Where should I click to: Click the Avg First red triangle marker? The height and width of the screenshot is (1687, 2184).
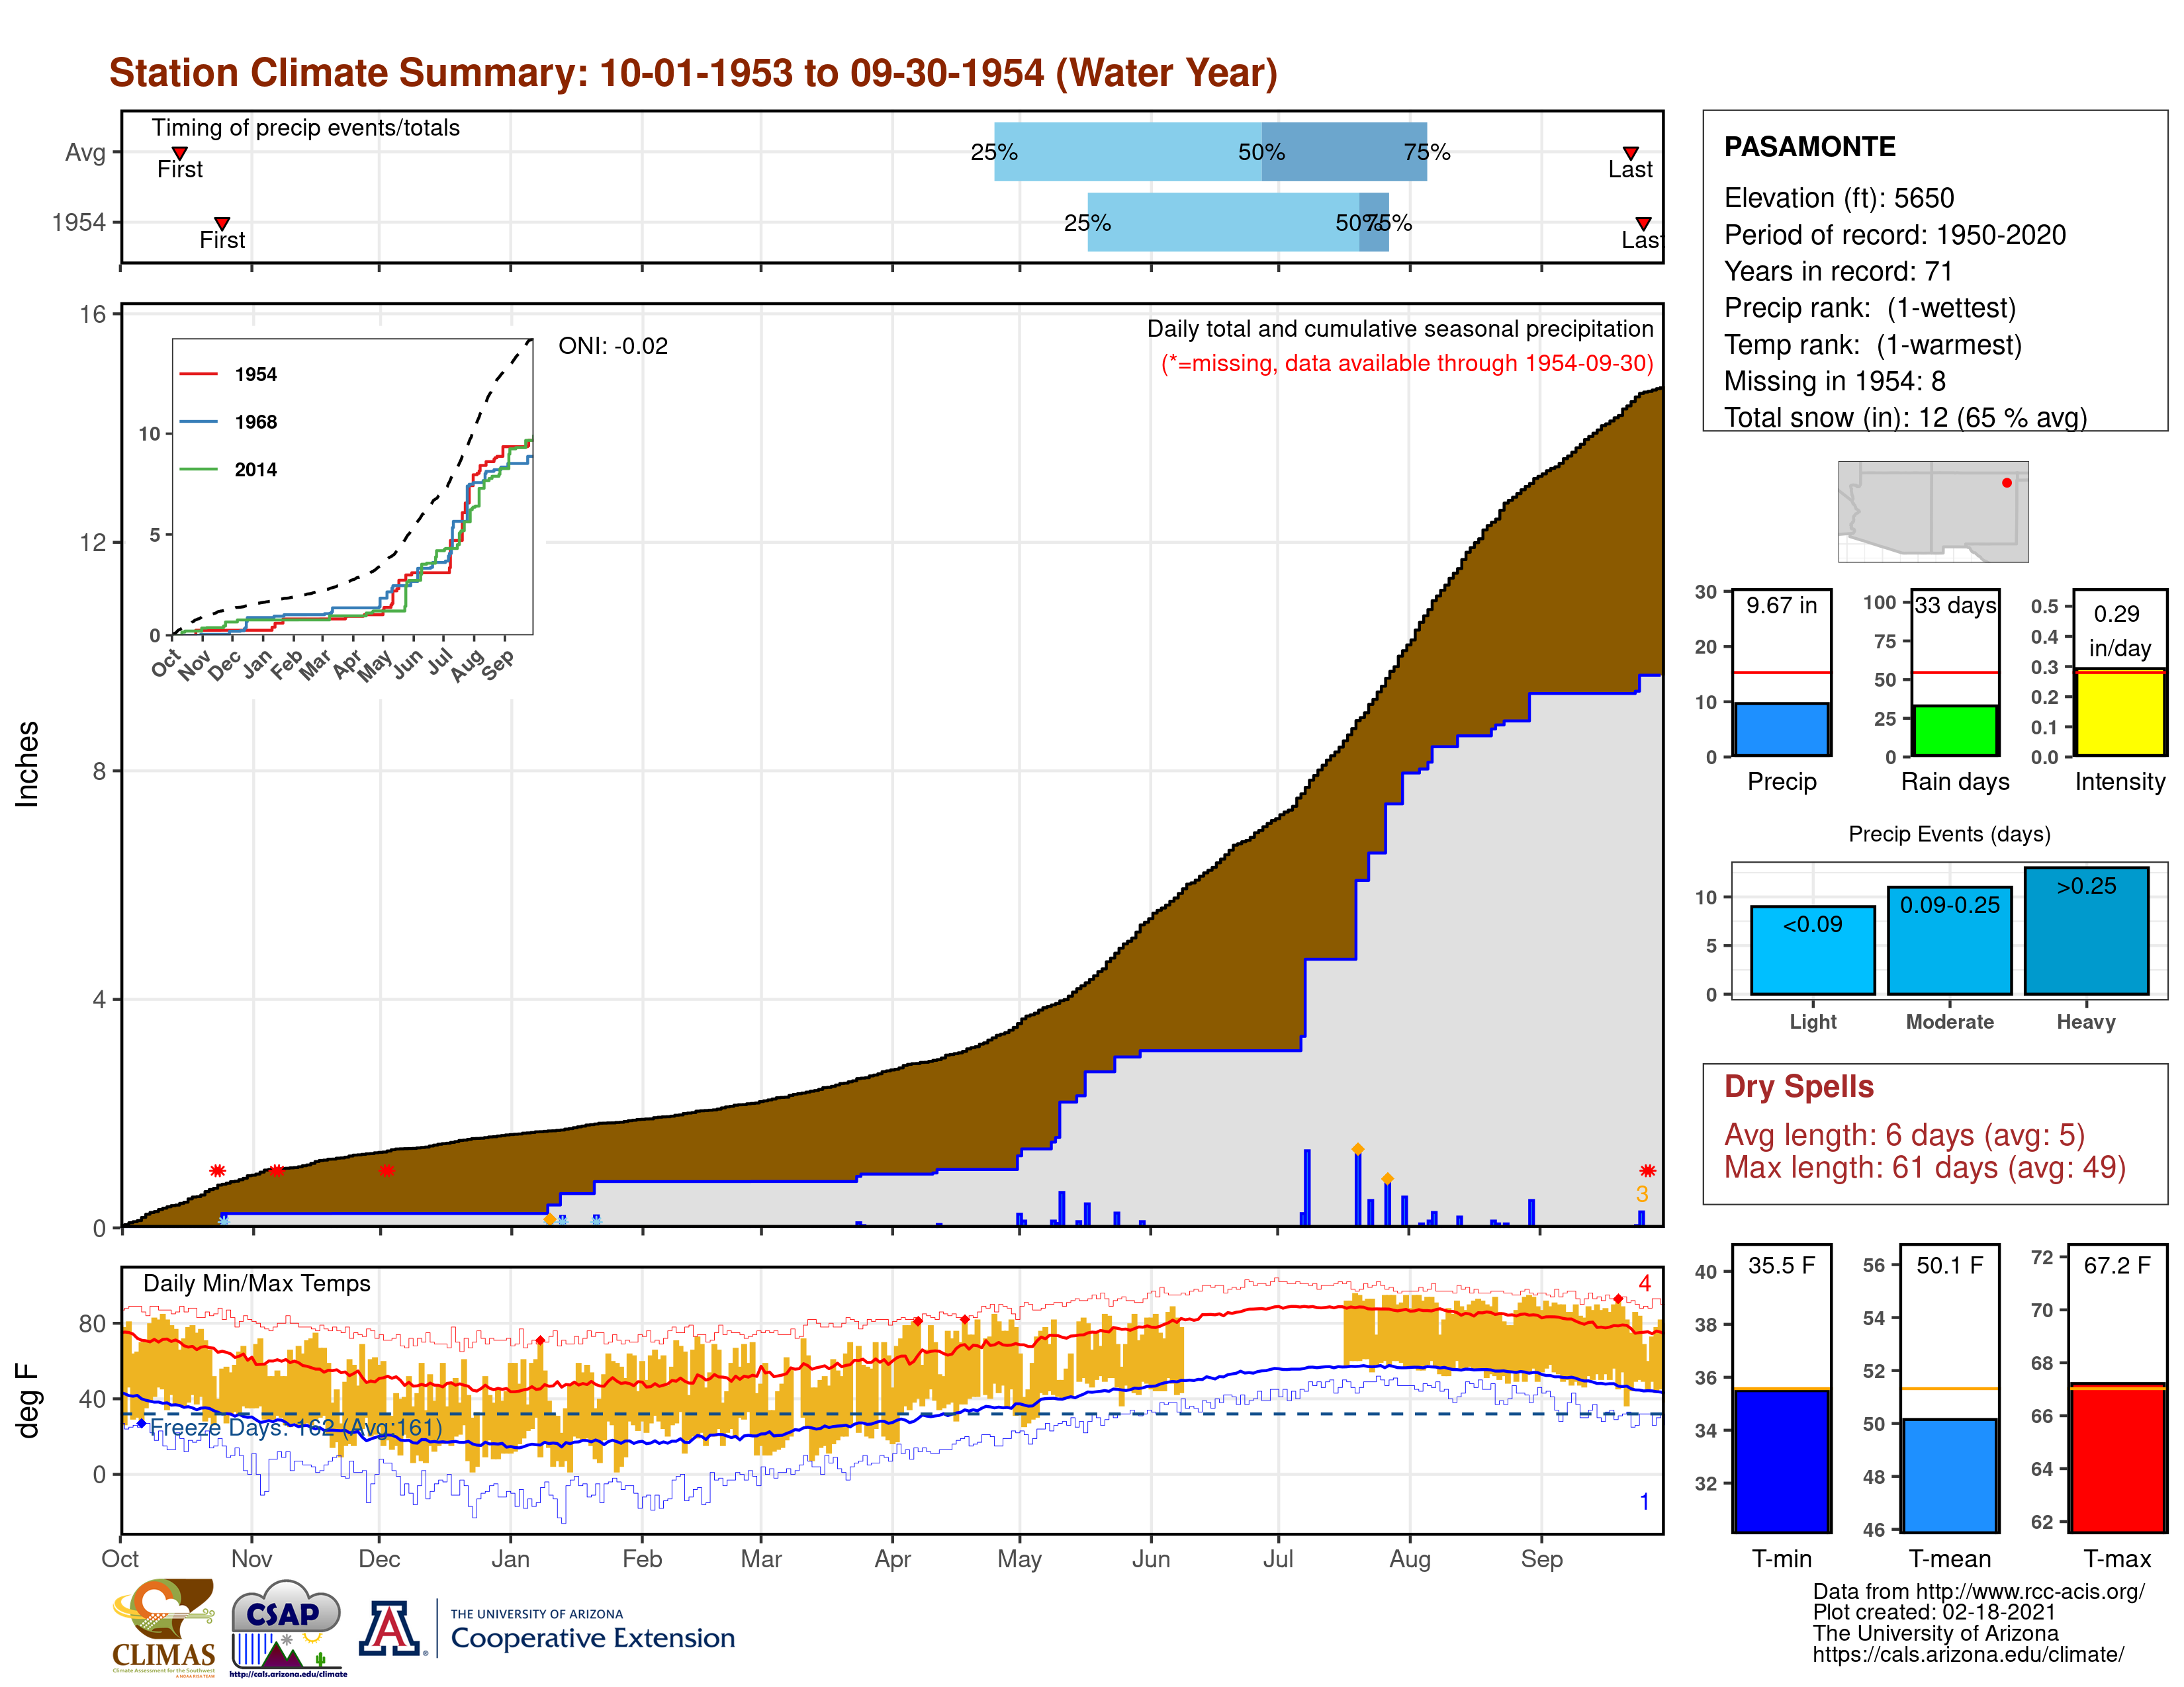coord(180,153)
